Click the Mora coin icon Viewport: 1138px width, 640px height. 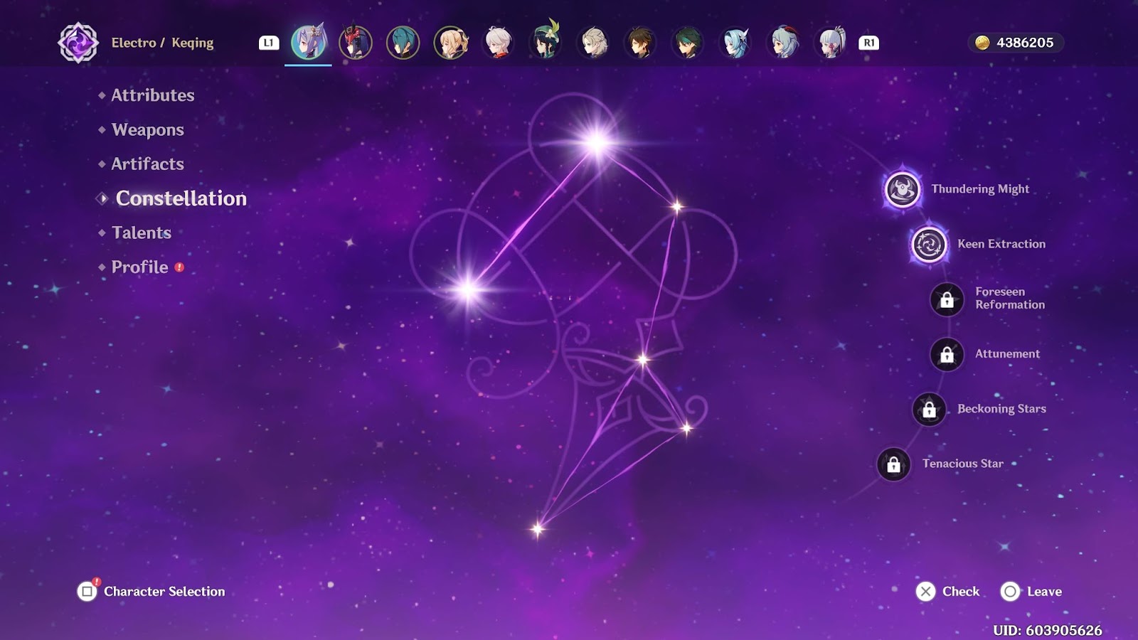click(982, 43)
